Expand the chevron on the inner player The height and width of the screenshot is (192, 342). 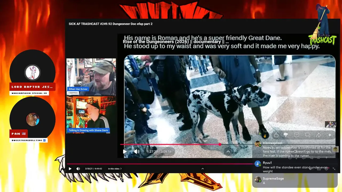pos(228,151)
